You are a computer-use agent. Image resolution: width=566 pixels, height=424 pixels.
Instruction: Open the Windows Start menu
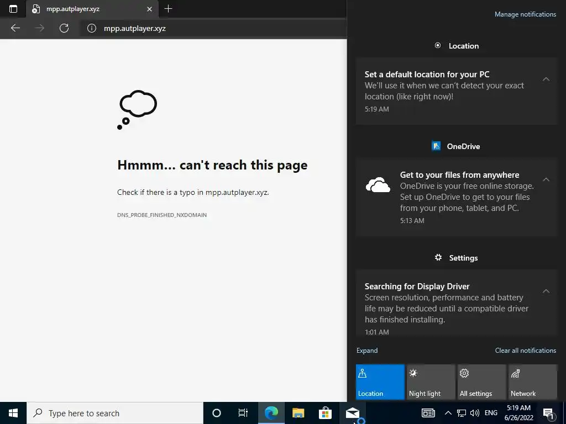pyautogui.click(x=13, y=413)
